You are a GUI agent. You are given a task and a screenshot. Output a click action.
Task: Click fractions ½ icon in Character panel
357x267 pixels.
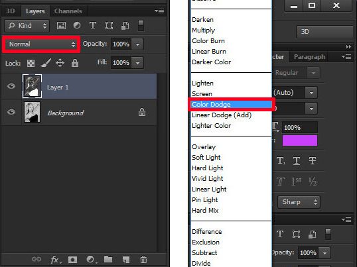pos(313,182)
